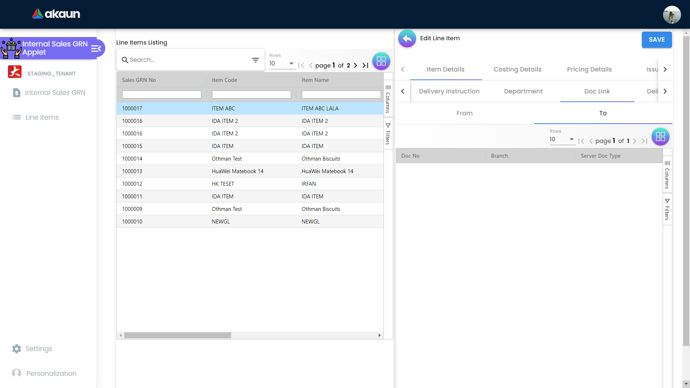Collapse the Internal Sales GRN Applet sidebar menu
Viewport: 690px width, 388px height.
(96, 48)
